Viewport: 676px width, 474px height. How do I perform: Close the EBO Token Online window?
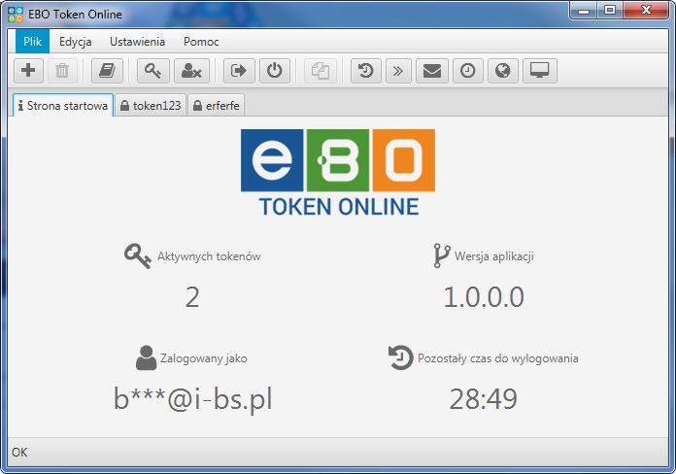click(645, 11)
